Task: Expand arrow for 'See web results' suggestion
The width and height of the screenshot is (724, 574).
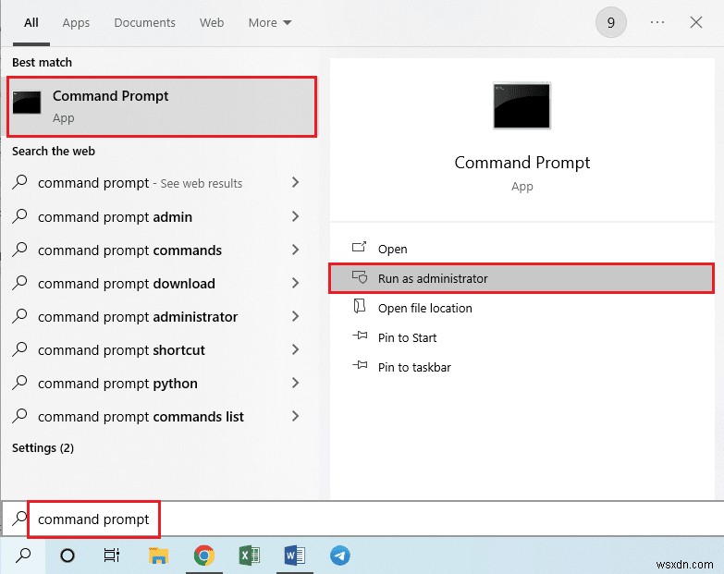Action: 296,182
